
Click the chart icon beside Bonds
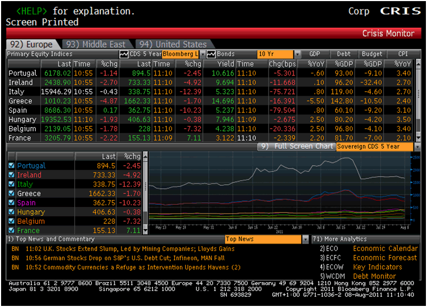click(211, 54)
